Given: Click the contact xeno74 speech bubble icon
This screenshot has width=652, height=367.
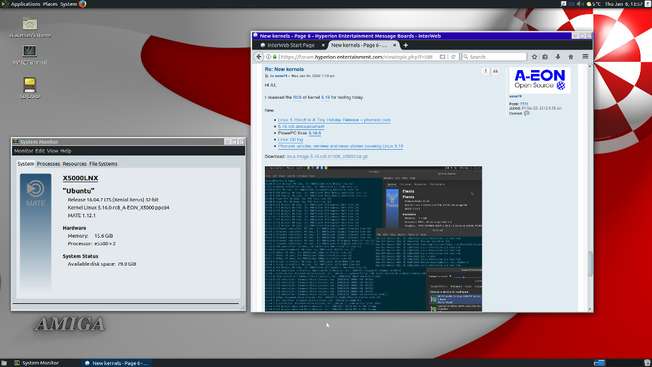Looking at the screenshot, I should (x=527, y=113).
